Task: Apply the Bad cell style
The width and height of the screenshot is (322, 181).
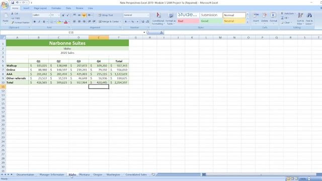Action: 188,21
